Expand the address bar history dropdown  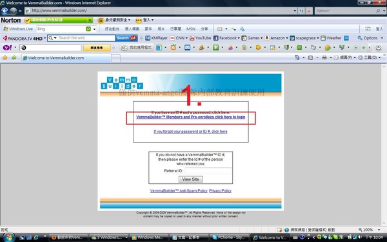pos(295,11)
